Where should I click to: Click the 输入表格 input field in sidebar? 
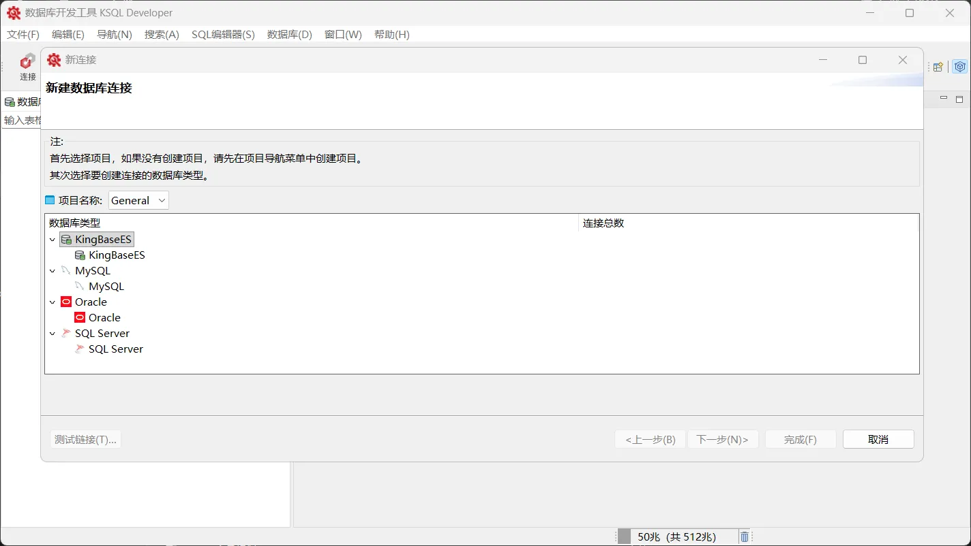(x=20, y=121)
